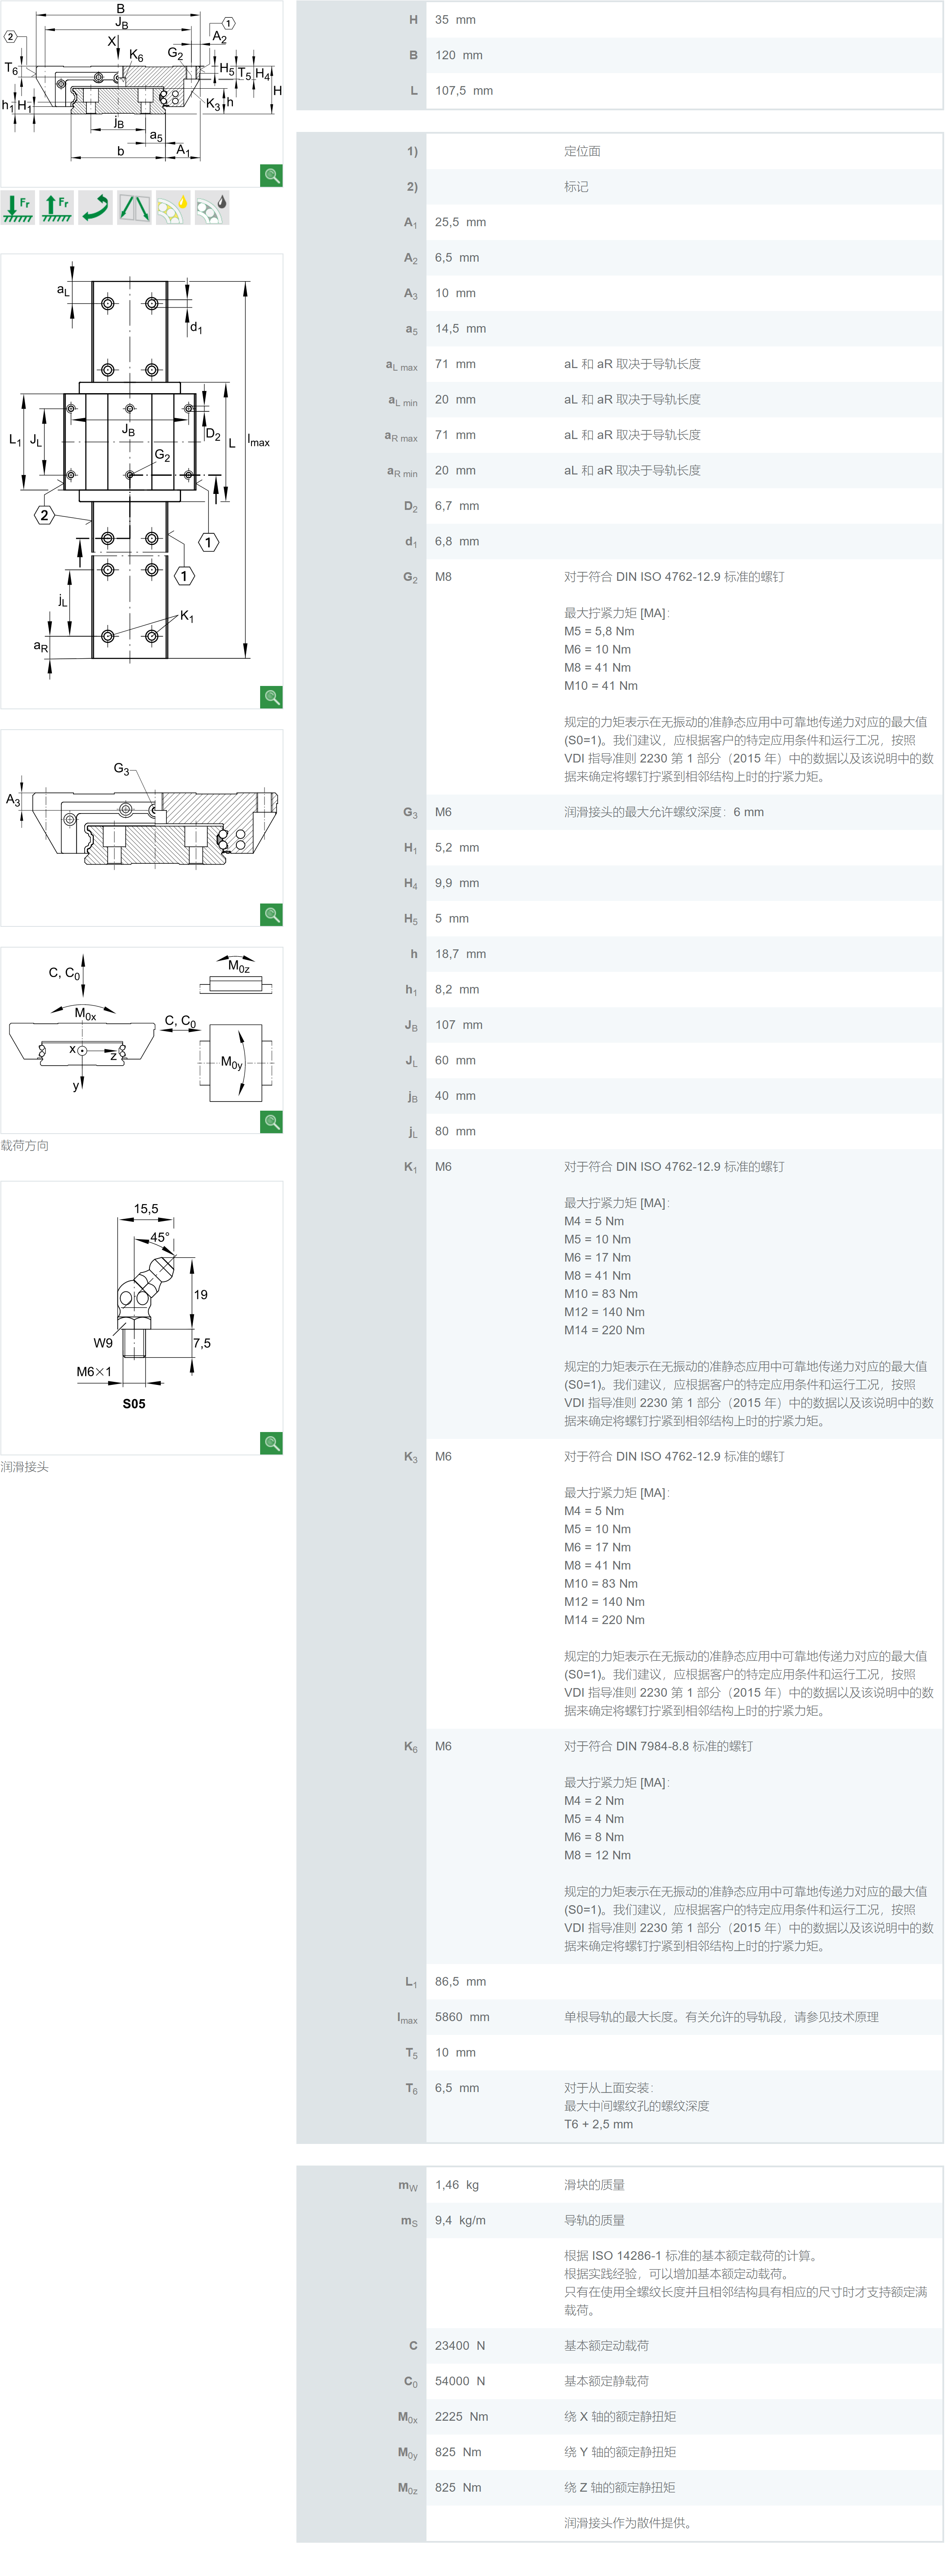The height and width of the screenshot is (2576, 945).
Task: Select the static load rating 54000 N
Action: (x=459, y=2382)
